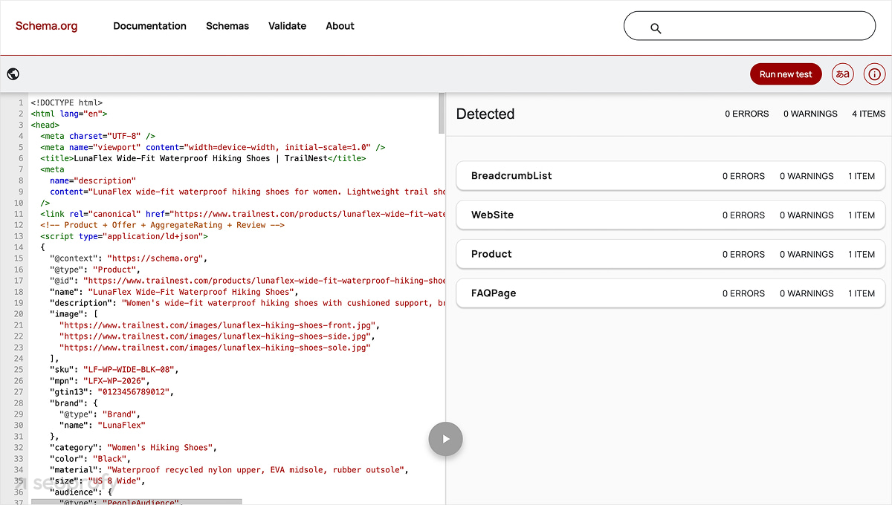The width and height of the screenshot is (892, 505).
Task: Expand the WebSite result row
Action: [670, 215]
